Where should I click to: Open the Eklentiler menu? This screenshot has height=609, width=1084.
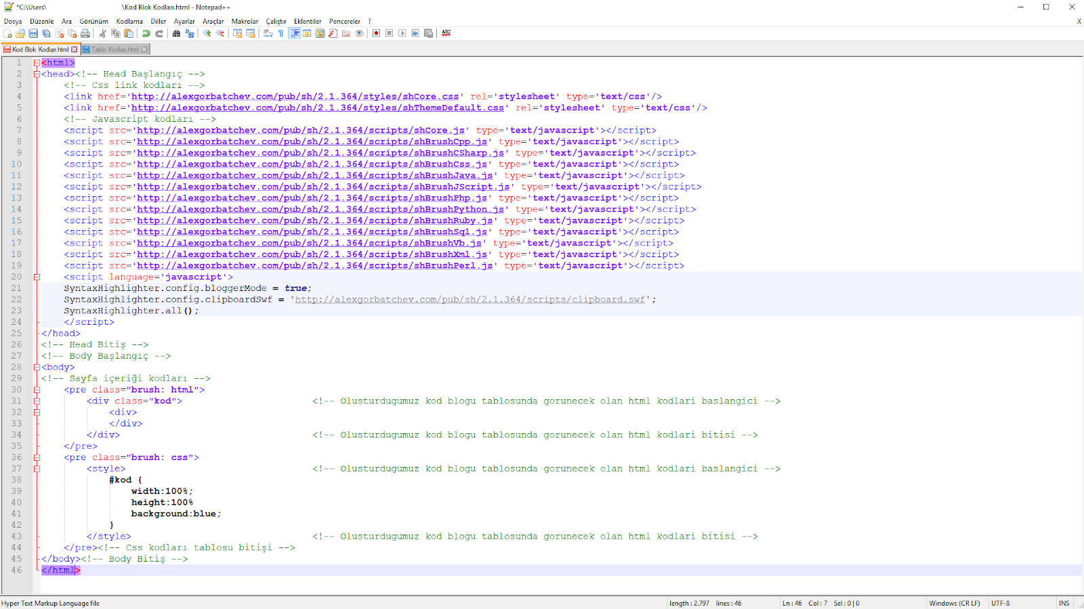click(x=308, y=21)
